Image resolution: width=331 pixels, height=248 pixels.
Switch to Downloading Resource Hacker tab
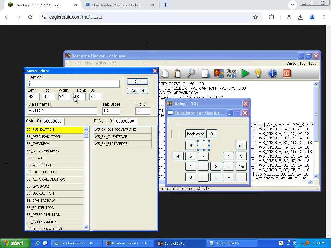[116, 5]
